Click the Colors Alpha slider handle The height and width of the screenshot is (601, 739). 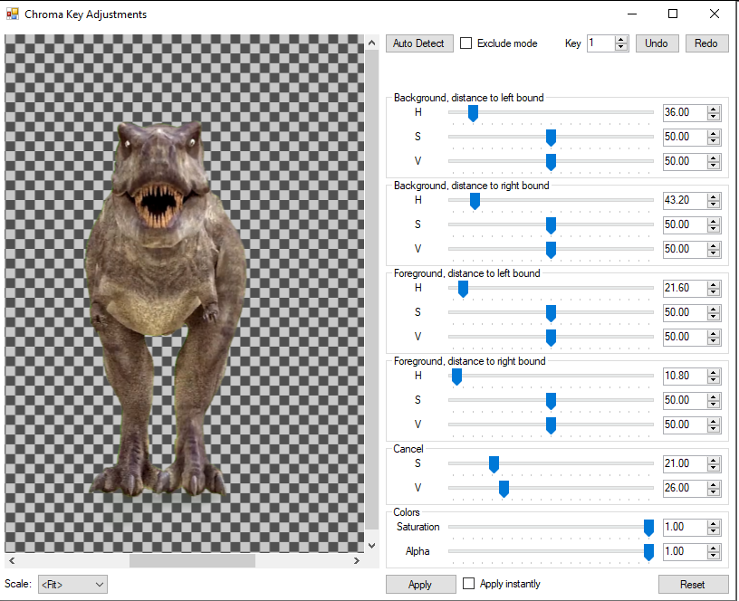tap(649, 552)
